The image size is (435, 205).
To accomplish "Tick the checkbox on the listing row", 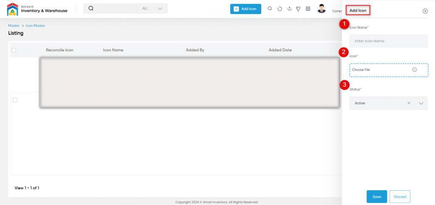I will pos(15,100).
